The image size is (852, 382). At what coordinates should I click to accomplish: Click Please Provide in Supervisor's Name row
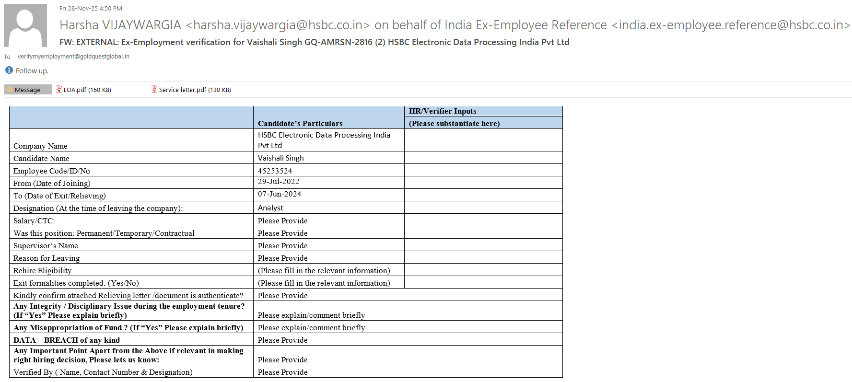(x=283, y=246)
